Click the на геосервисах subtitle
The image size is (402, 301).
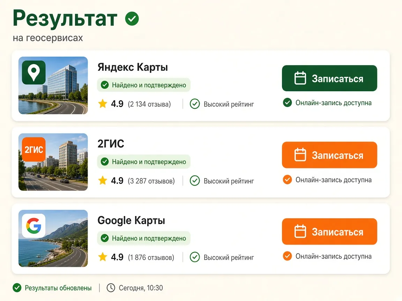[x=48, y=38]
